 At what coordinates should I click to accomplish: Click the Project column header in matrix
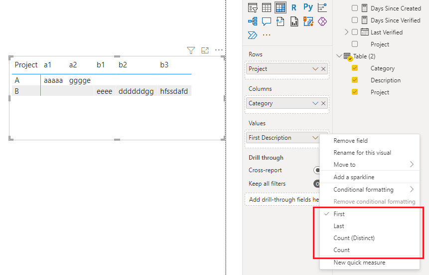[26, 65]
